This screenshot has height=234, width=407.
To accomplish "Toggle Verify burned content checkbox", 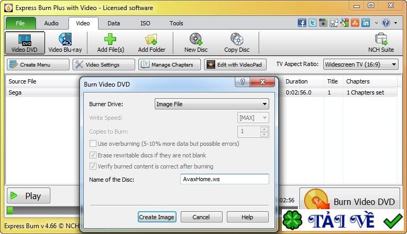I will click(x=93, y=166).
